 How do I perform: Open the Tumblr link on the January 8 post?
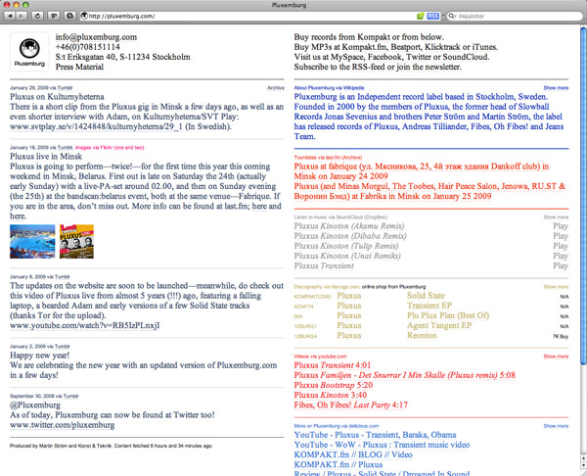tap(63, 276)
